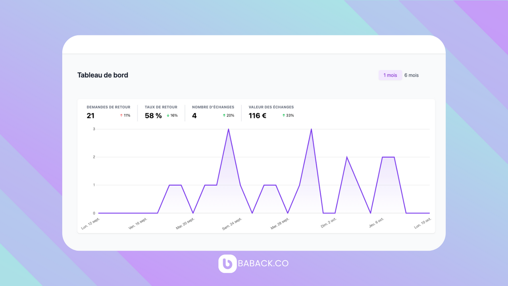Click the BABACK.CO brand text
Viewport: 508px width, 286px height.
click(263, 263)
